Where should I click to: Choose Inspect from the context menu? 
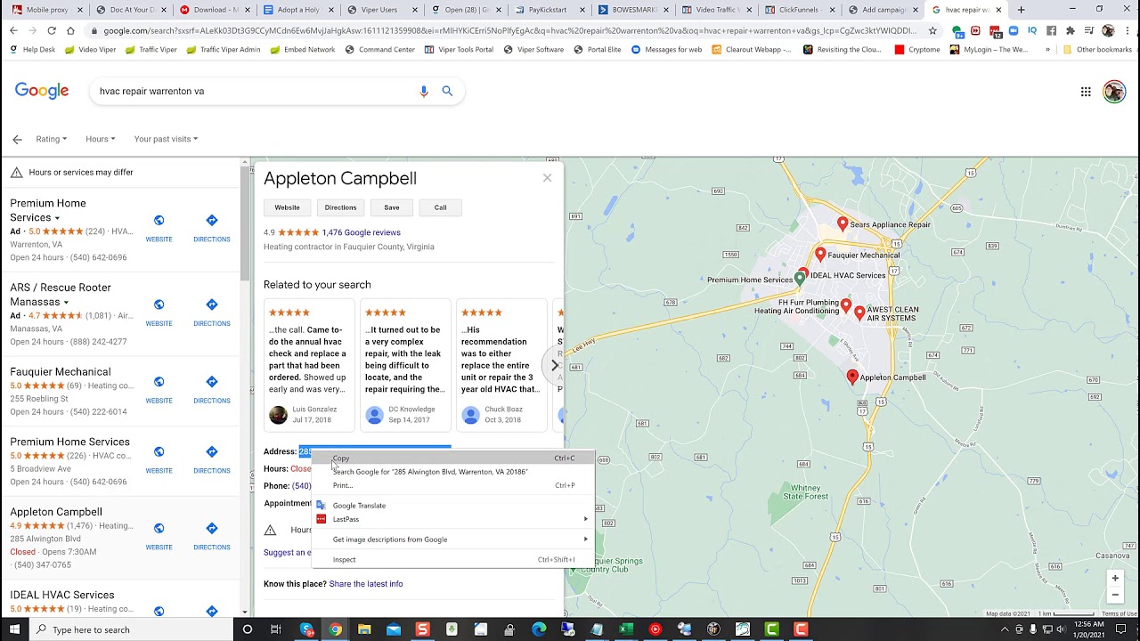[453, 560]
